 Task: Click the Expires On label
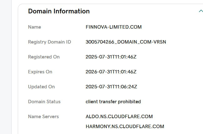[40, 72]
